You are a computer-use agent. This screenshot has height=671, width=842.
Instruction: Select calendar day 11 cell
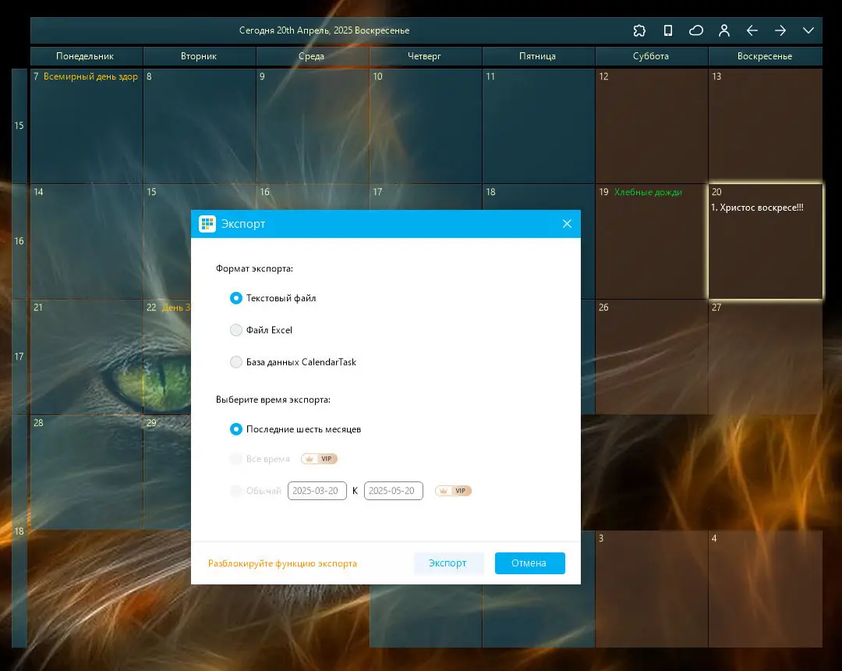pyautogui.click(x=538, y=126)
